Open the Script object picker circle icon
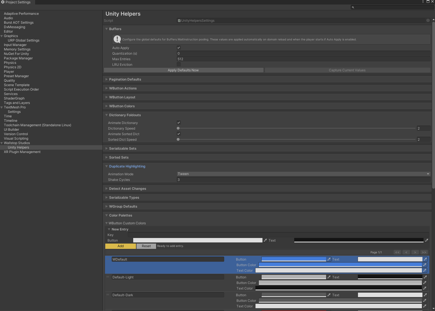This screenshot has height=311, width=435. pyautogui.click(x=428, y=20)
